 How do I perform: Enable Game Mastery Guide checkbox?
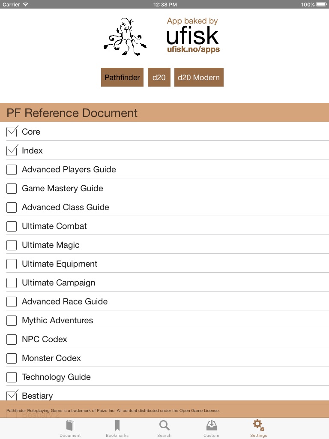tap(12, 189)
